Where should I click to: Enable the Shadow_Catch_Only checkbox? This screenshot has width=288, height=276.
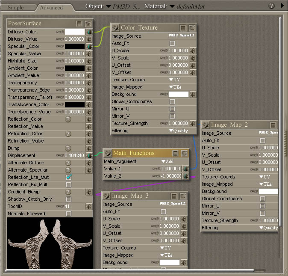point(68,199)
